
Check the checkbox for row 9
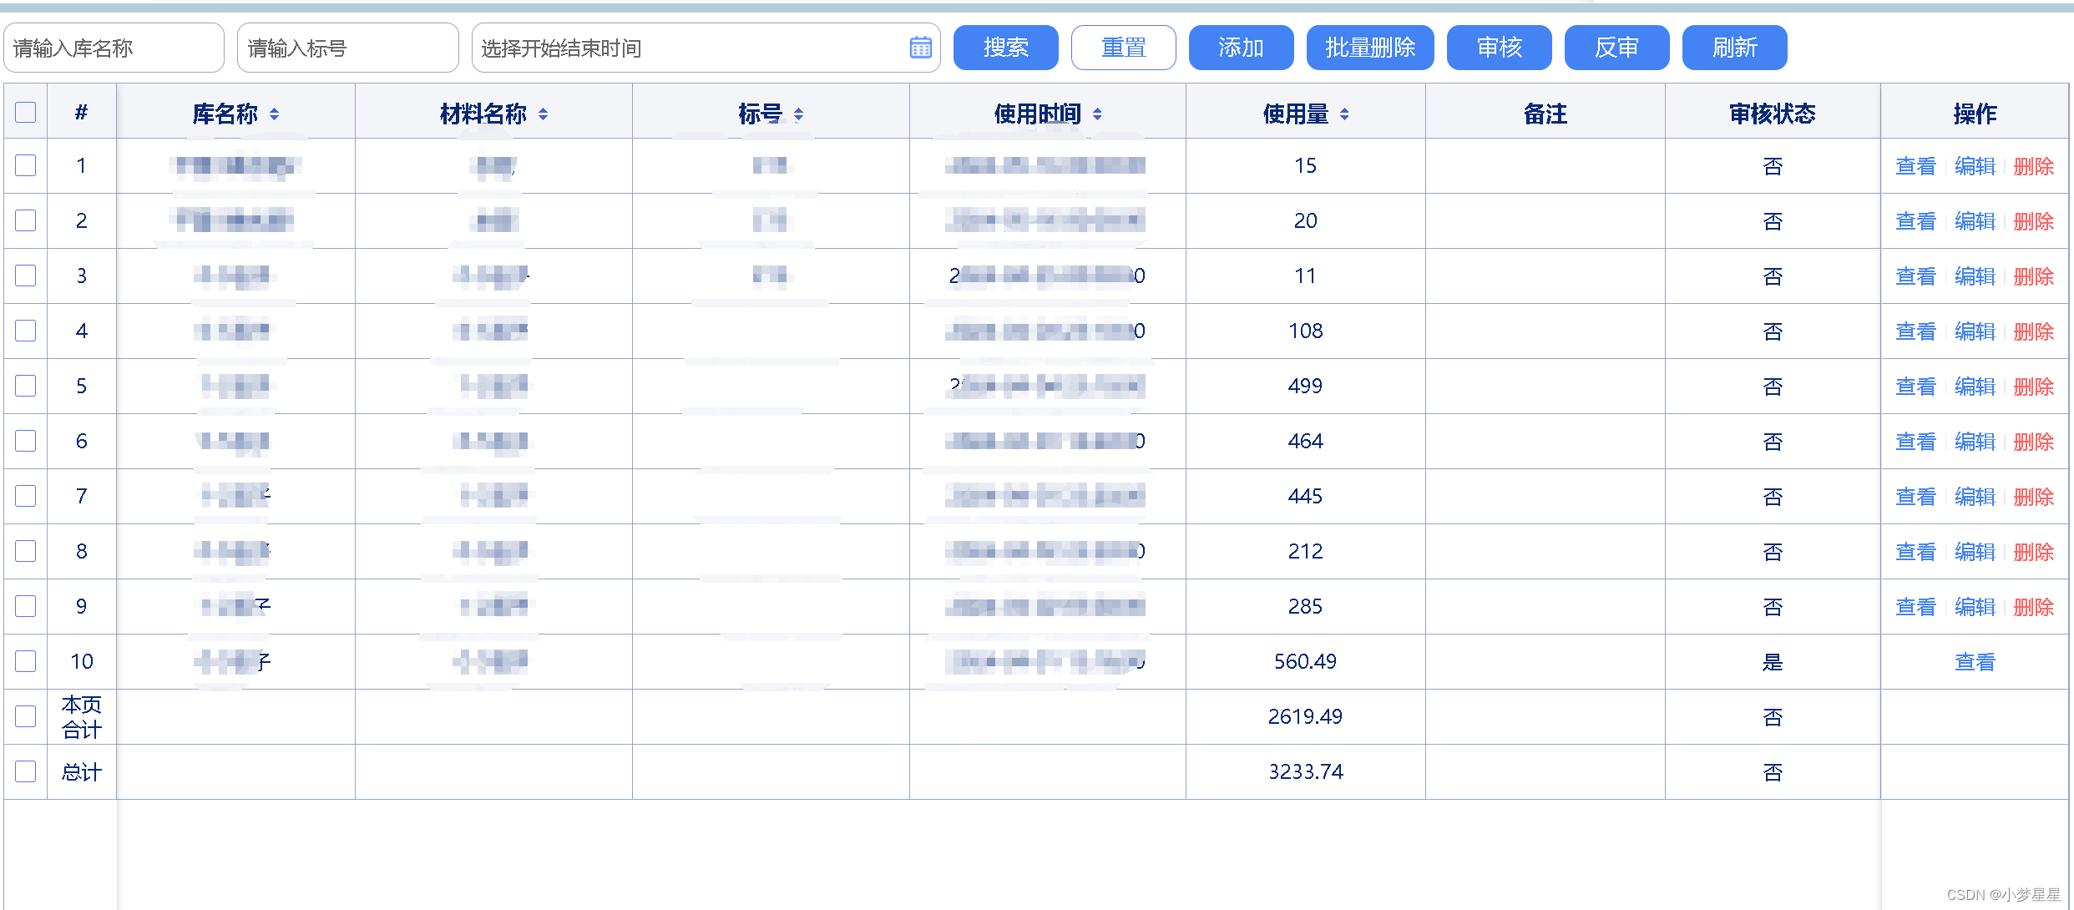[x=26, y=606]
